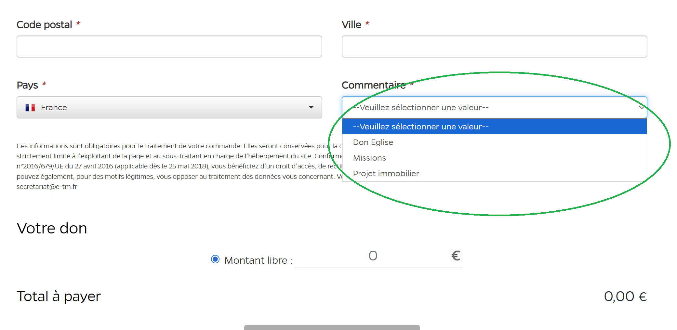Pick Projet immobilier from dropdown list

click(386, 174)
